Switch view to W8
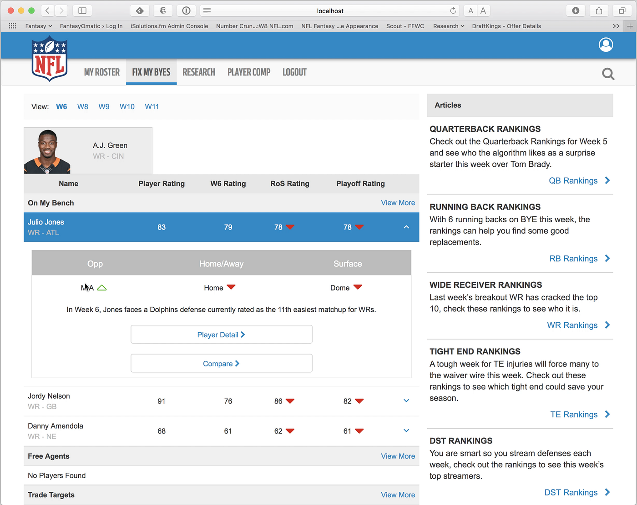Screen dimensions: 637x505 pyautogui.click(x=83, y=106)
